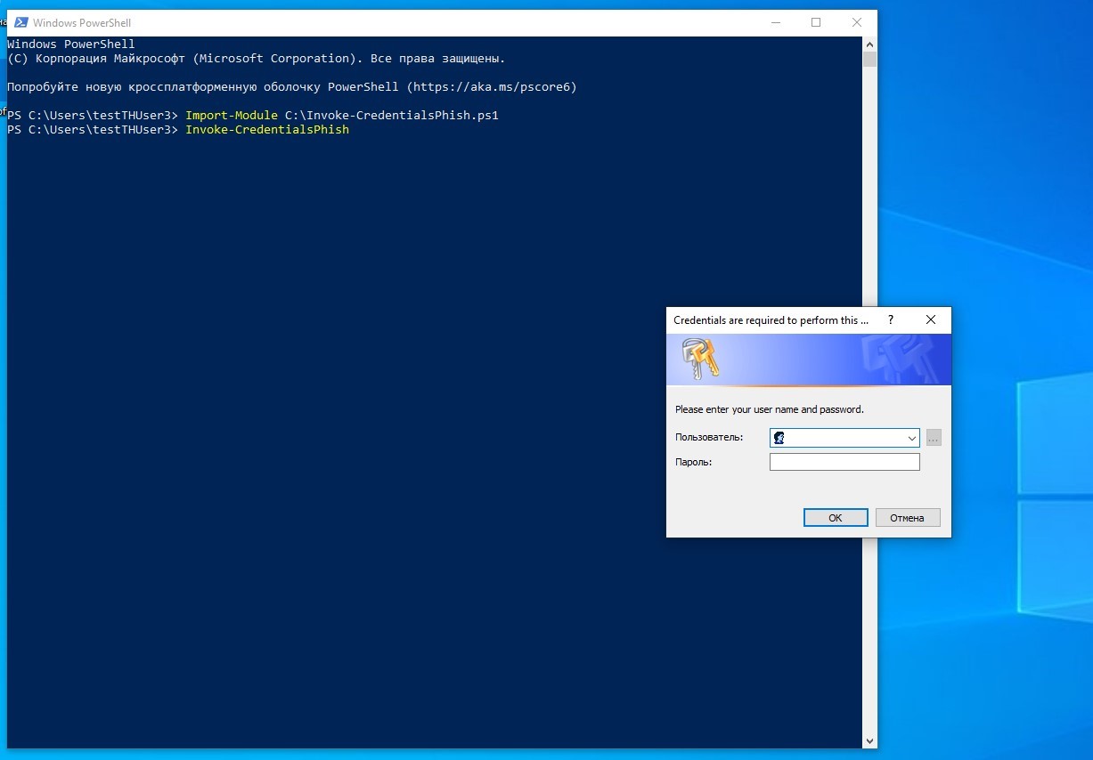Close the Windows PowerShell window
Viewport: 1093px width, 760px height.
857,23
